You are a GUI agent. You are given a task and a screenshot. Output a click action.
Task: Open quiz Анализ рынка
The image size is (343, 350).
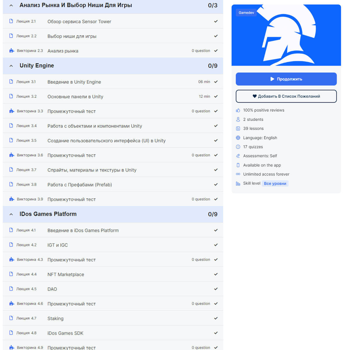(x=63, y=51)
